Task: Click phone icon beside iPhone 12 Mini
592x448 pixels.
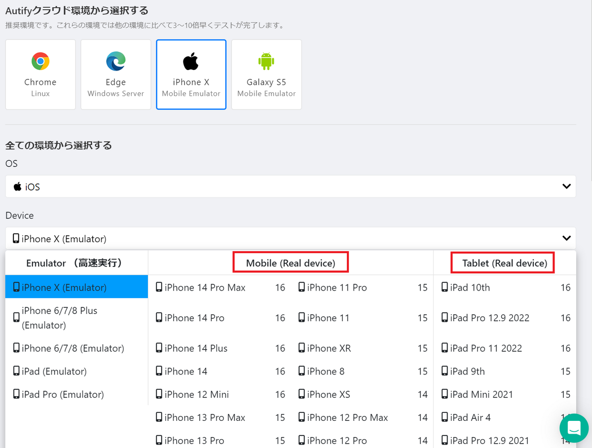Action: [x=159, y=394]
